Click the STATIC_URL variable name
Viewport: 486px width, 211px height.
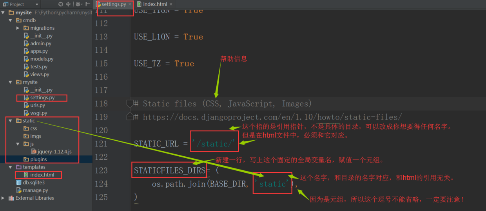click(156, 144)
